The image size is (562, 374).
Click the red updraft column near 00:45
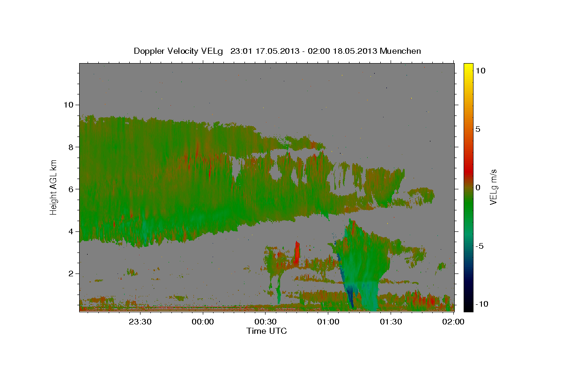(x=297, y=253)
